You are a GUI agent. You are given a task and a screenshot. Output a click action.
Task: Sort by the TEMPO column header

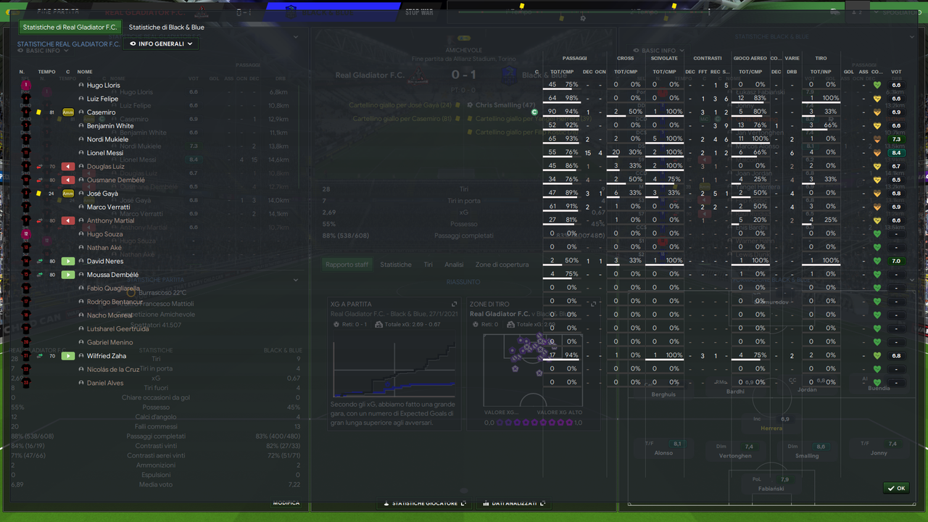pos(46,72)
